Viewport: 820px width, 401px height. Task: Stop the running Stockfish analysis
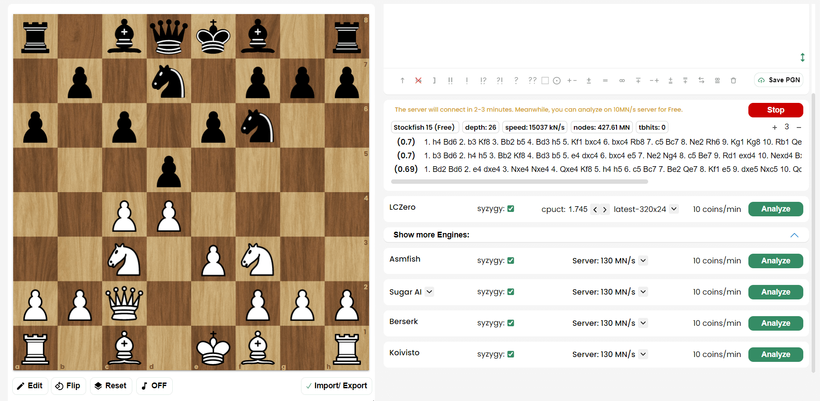pyautogui.click(x=776, y=110)
